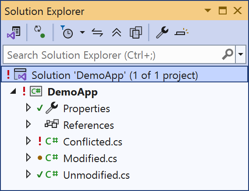
Task: Toggle the Pending Changes Filter clock icon
Action: 67,32
